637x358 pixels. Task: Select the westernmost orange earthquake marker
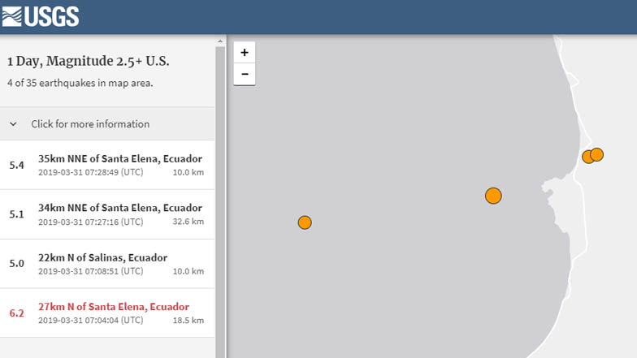click(305, 222)
